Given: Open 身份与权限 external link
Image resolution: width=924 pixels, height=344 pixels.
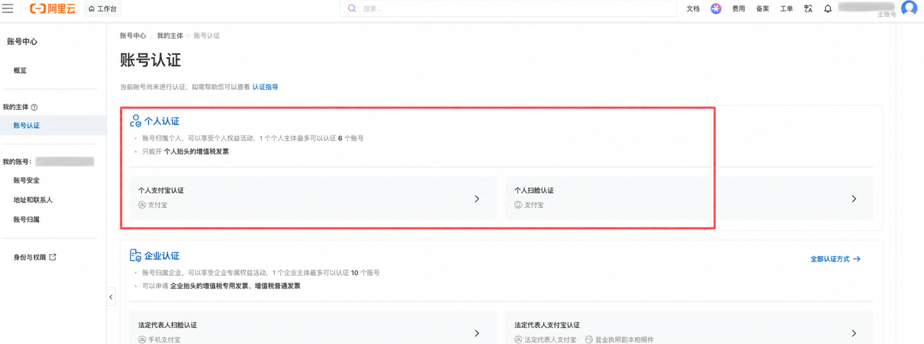Looking at the screenshot, I should 35,257.
